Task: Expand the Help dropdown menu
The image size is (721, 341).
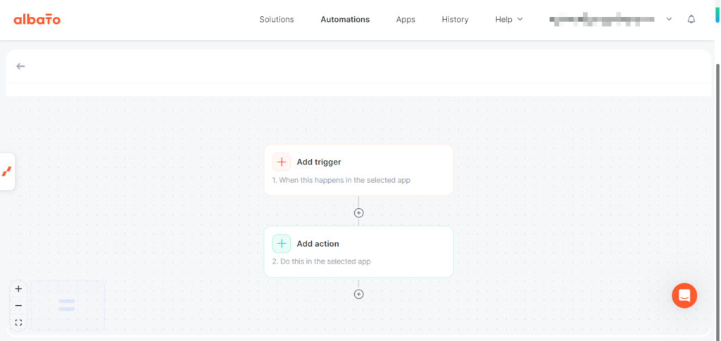Action: (509, 19)
